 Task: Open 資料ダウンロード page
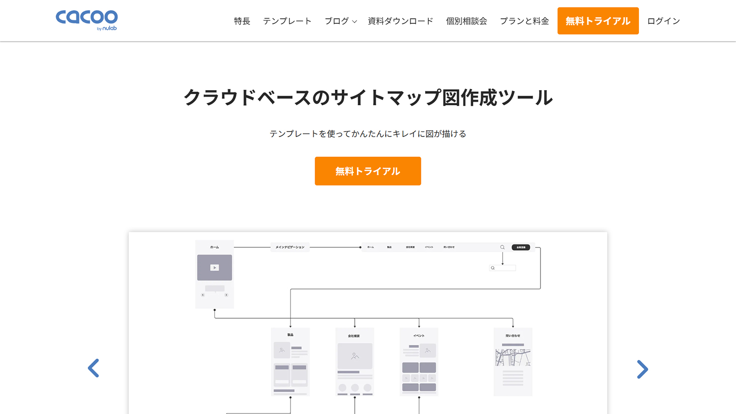pyautogui.click(x=400, y=21)
